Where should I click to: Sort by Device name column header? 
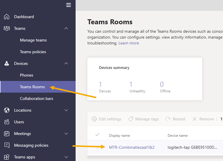click(x=178, y=136)
